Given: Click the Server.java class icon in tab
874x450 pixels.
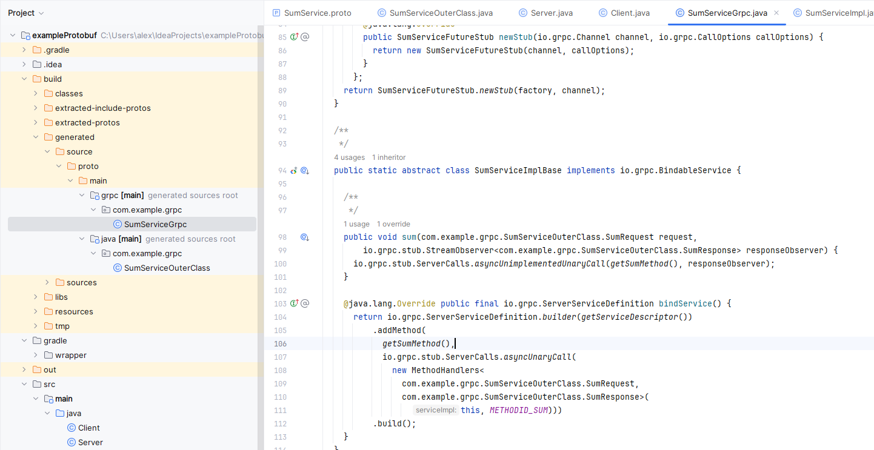Looking at the screenshot, I should point(523,13).
